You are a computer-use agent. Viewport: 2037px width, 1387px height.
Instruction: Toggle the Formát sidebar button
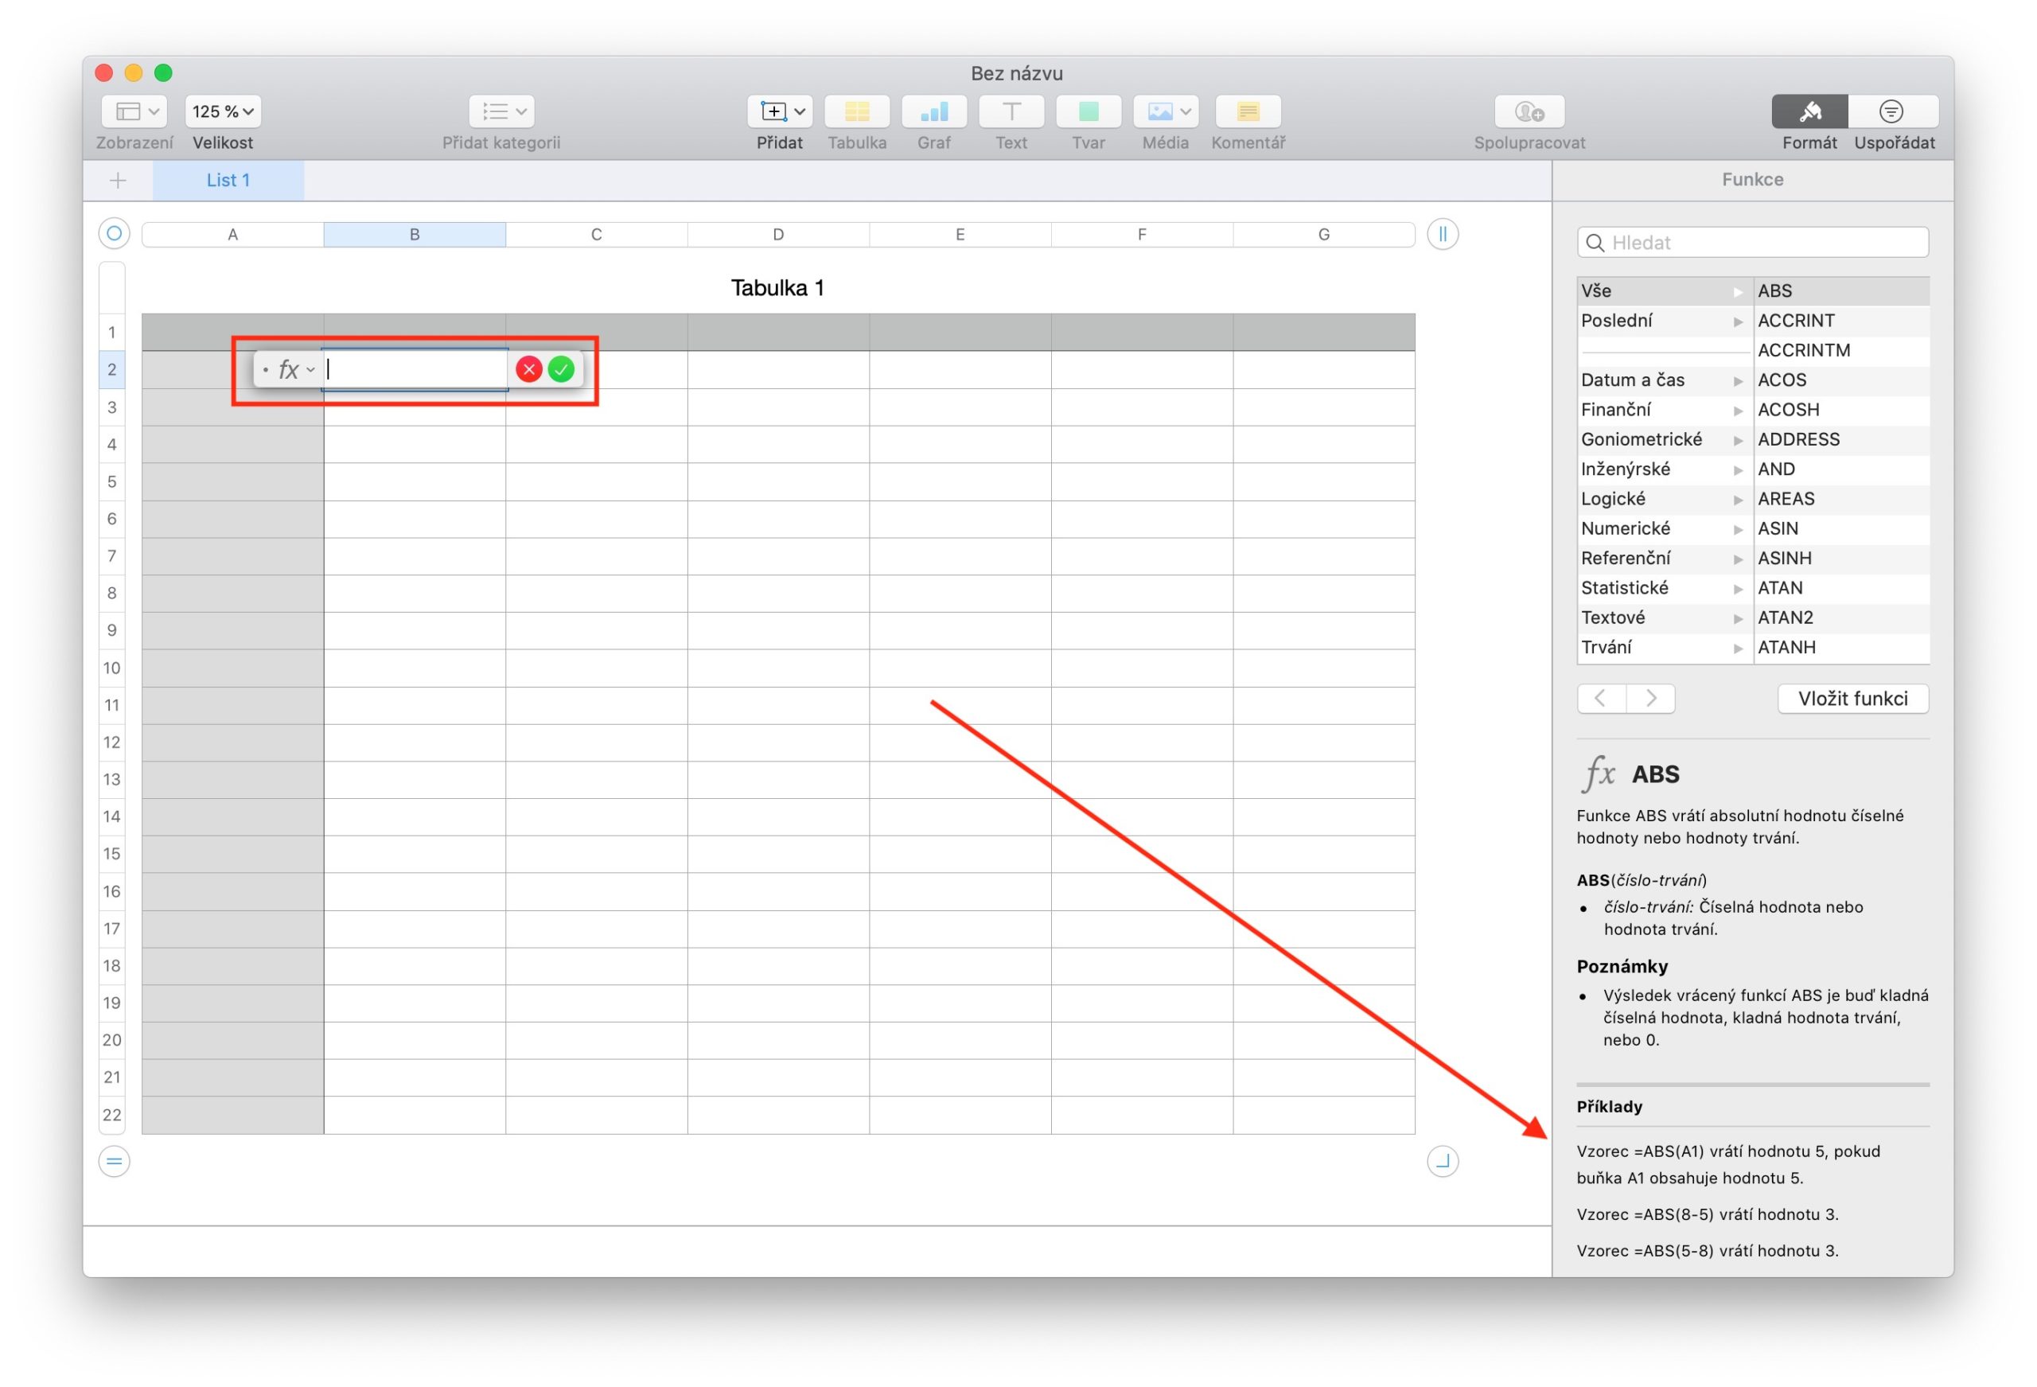pyautogui.click(x=1810, y=111)
